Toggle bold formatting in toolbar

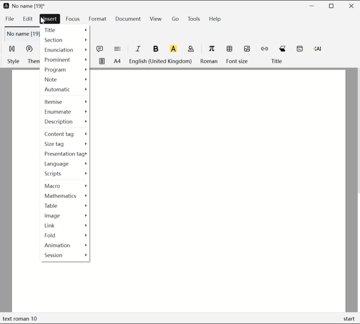pos(156,49)
